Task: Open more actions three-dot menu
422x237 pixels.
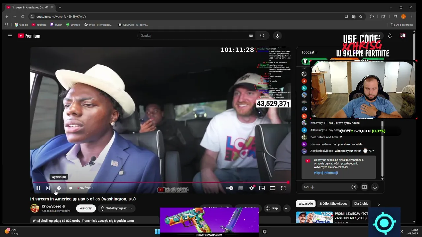Action: tap(287, 208)
